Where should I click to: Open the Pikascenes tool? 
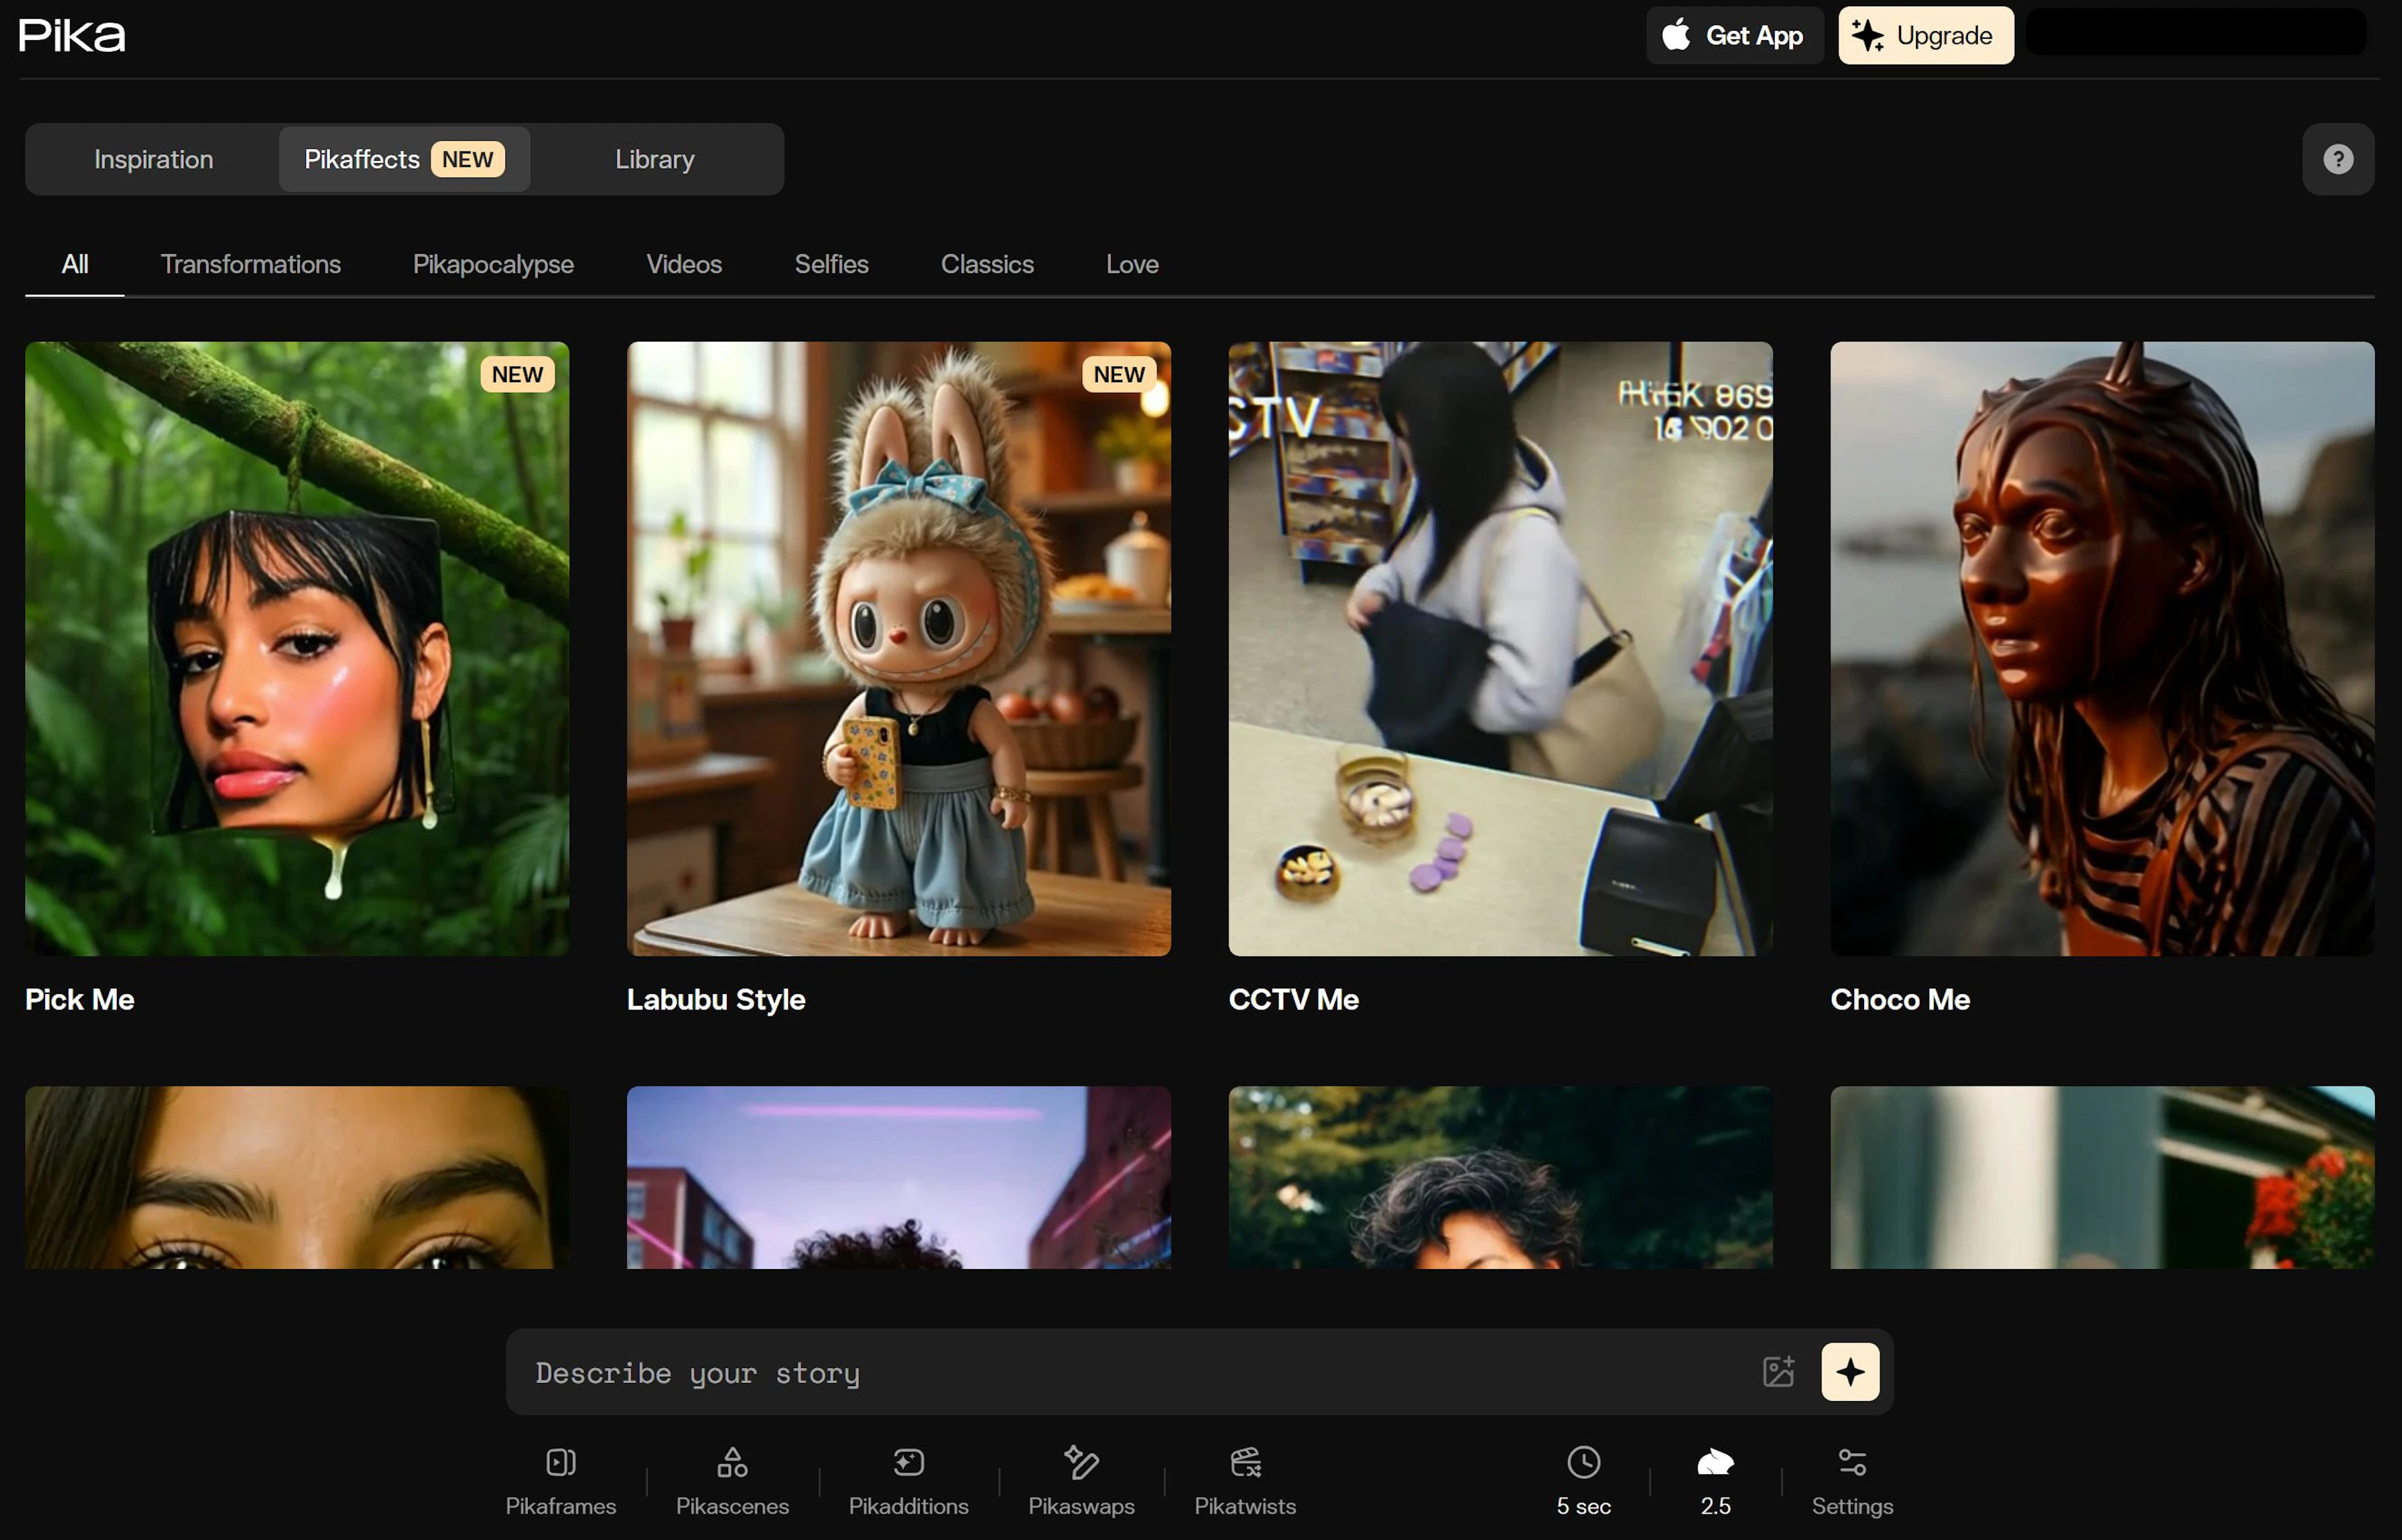pos(732,1480)
